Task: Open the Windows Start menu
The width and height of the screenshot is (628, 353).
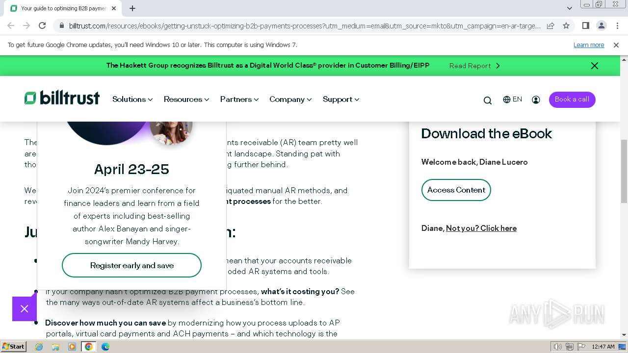Action: [x=14, y=347]
